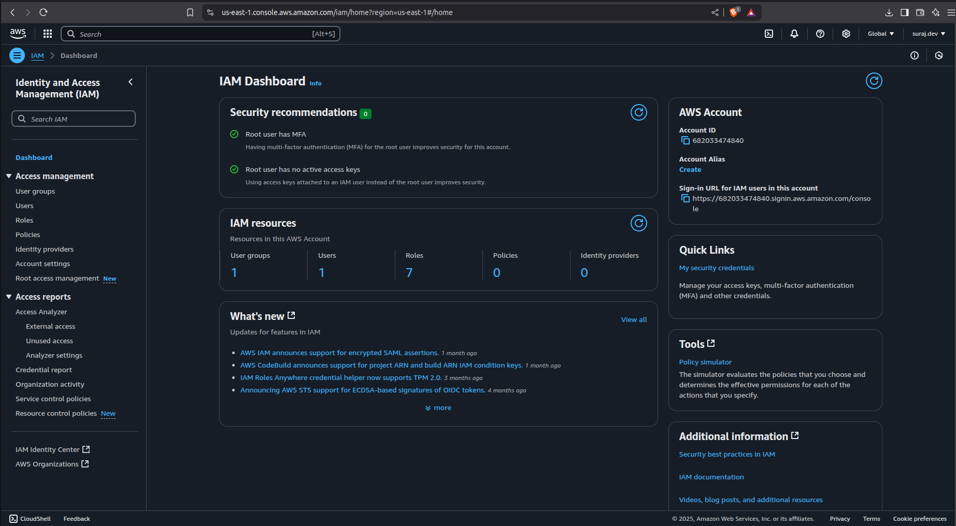Screen dimensions: 956x526
Task: Open the help question mark menu
Action: click(820, 34)
